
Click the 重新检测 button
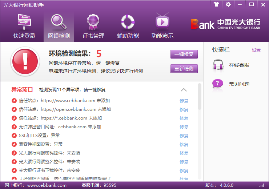click(184, 69)
